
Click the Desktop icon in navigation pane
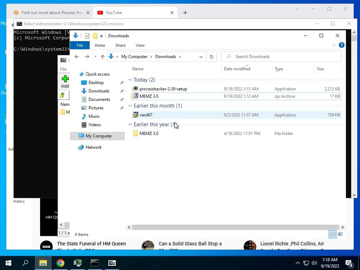click(84, 83)
